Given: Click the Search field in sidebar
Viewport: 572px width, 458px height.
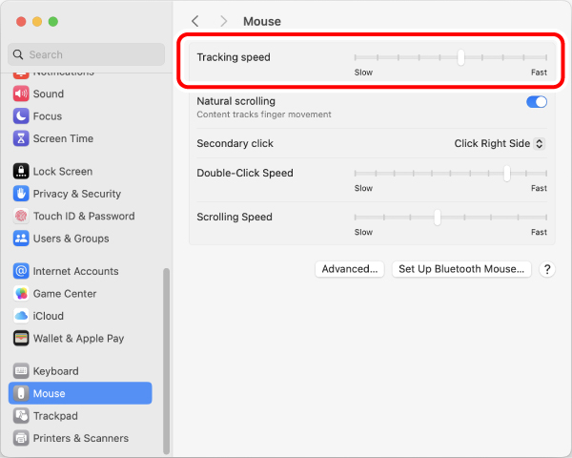Looking at the screenshot, I should click(86, 55).
